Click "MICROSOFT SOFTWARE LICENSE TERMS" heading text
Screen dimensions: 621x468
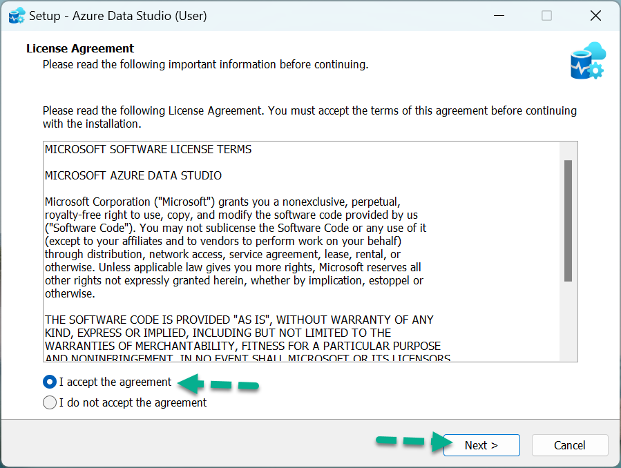(148, 150)
